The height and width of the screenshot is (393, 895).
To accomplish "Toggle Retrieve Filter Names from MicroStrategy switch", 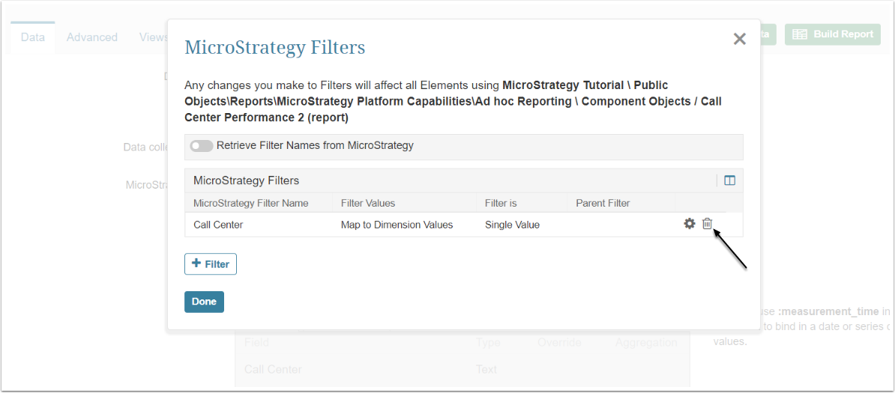I will (x=202, y=146).
